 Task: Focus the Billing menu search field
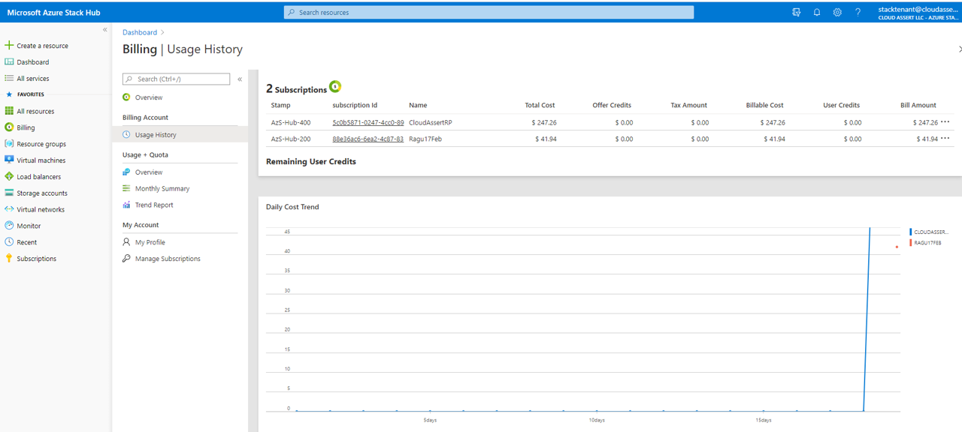click(x=177, y=79)
